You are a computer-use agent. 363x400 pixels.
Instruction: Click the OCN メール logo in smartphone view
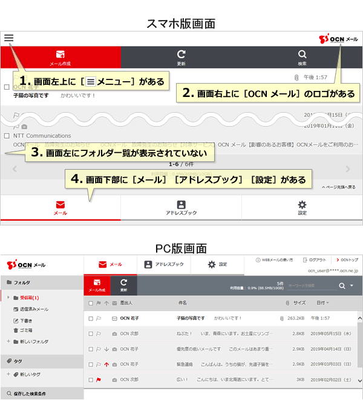click(338, 39)
